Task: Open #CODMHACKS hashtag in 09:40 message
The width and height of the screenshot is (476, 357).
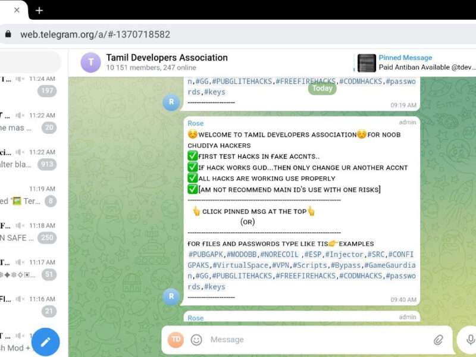Action: click(361, 276)
